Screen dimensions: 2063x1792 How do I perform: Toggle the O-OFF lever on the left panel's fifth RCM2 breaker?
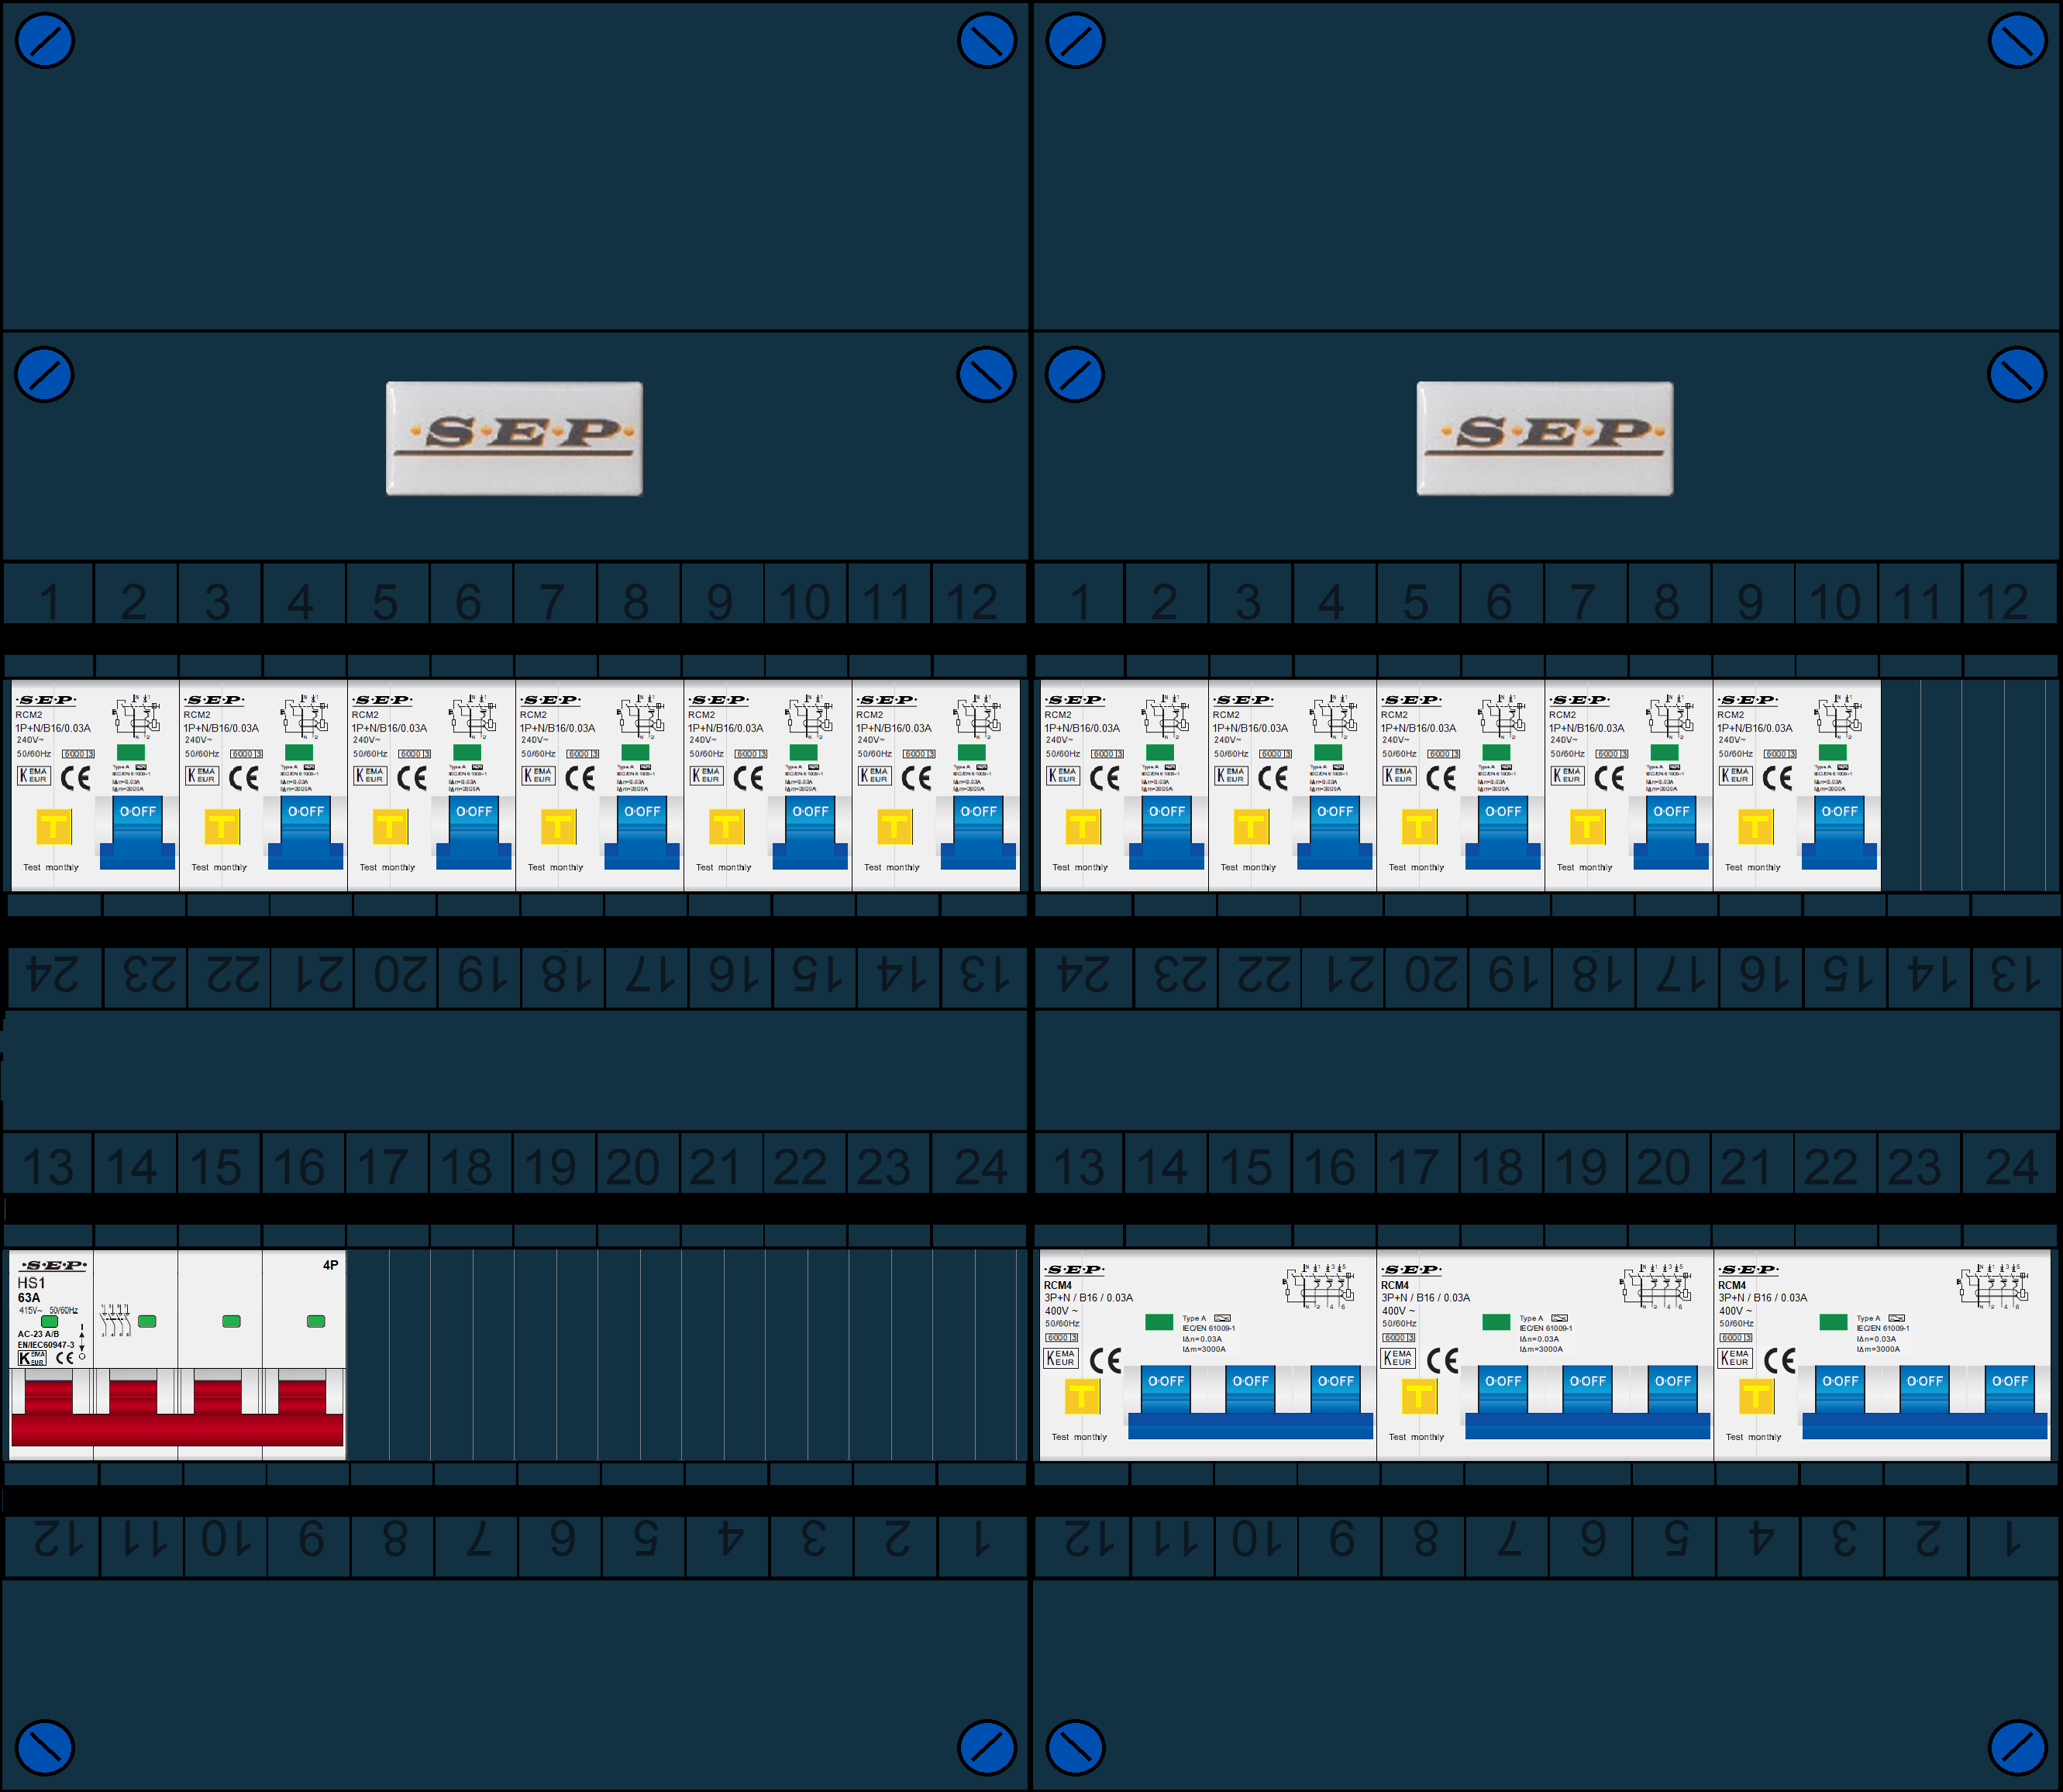tap(810, 832)
